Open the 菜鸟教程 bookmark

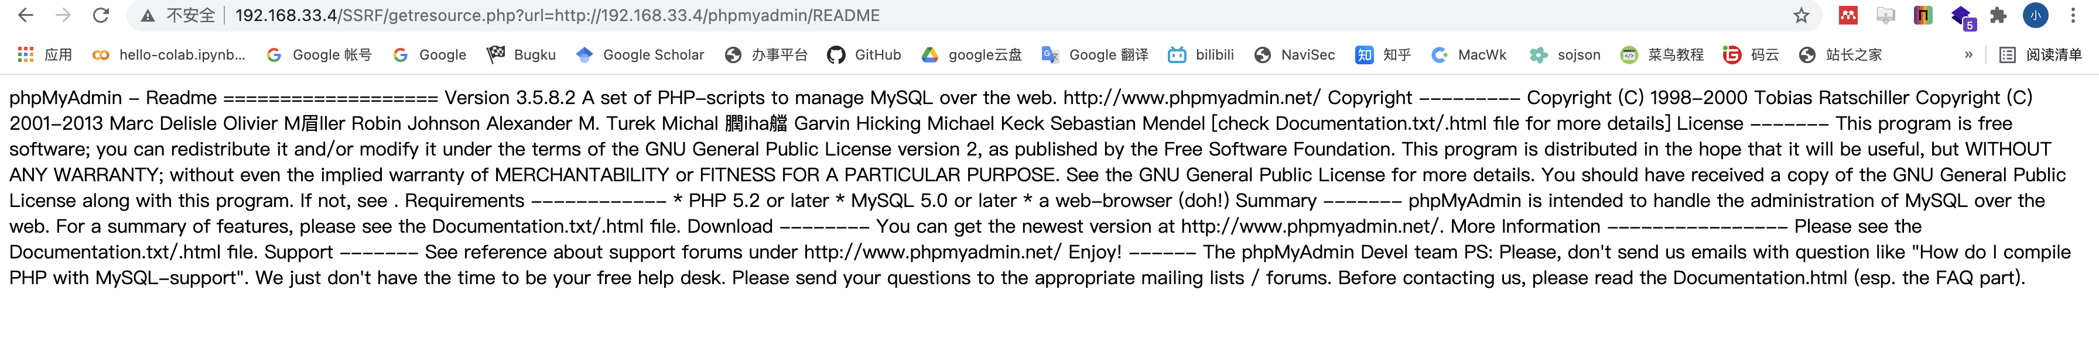pyautogui.click(x=1662, y=54)
